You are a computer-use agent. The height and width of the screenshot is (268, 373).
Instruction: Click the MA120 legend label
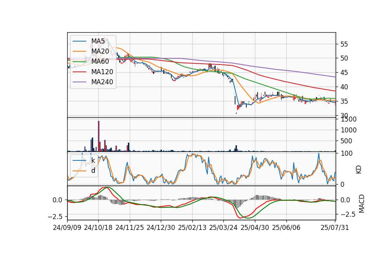102,72
